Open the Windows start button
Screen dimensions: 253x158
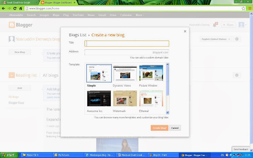coord(9,155)
